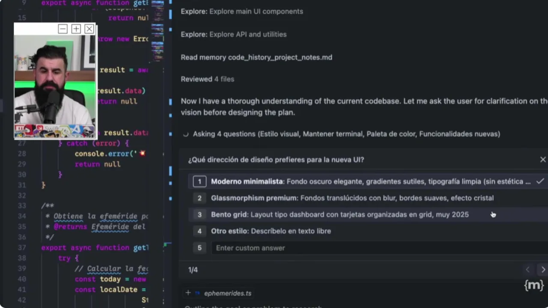Open Read memory code_history_project_notes.md entry
The height and width of the screenshot is (308, 548).
tap(256, 57)
